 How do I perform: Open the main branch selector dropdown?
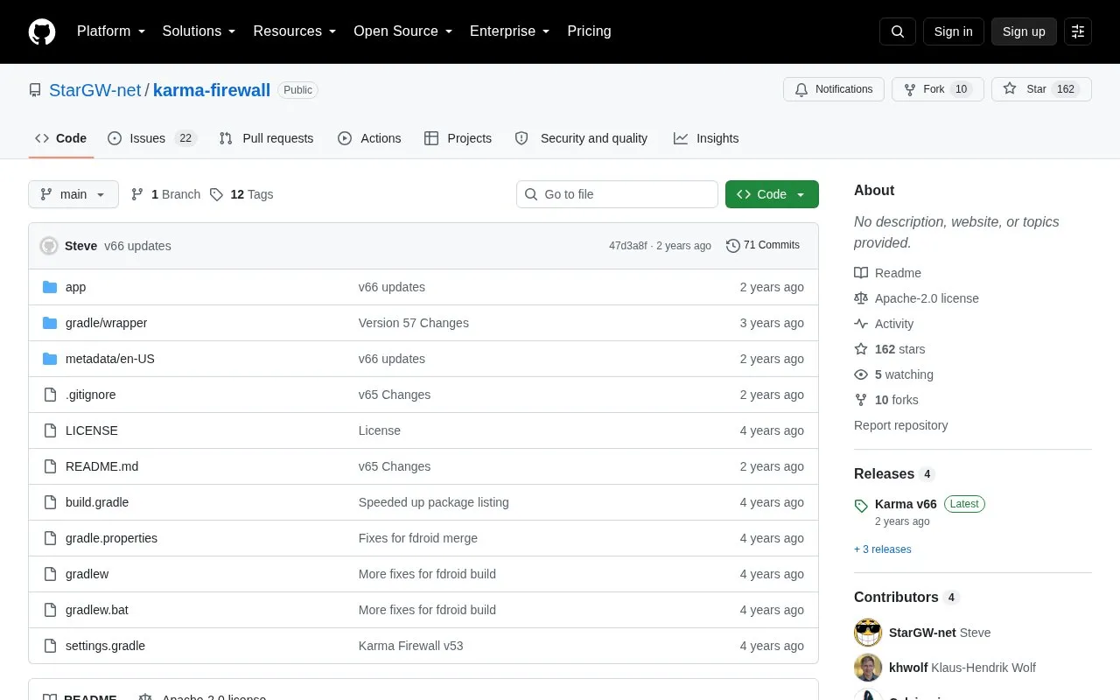pyautogui.click(x=73, y=194)
